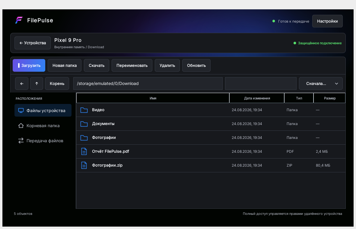Go up one level with the up arrow
Viewport: 356px width, 229px height.
pos(37,83)
